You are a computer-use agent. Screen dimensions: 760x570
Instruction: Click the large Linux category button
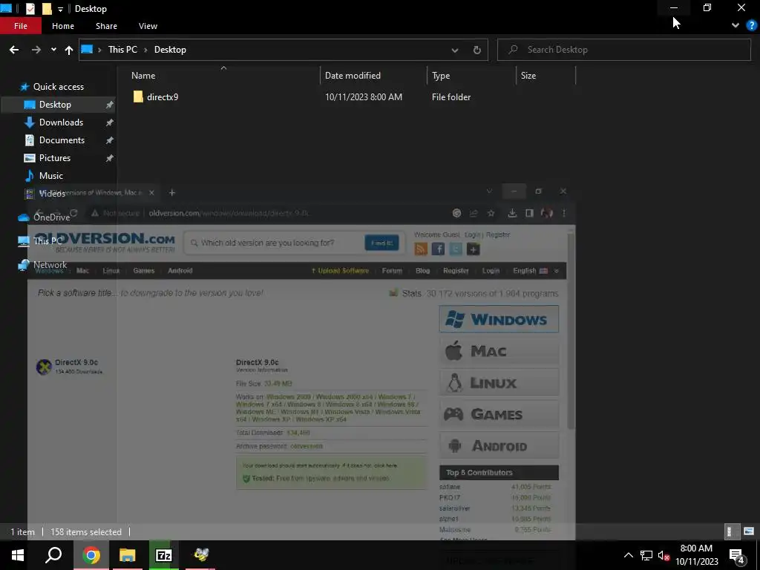(x=499, y=382)
